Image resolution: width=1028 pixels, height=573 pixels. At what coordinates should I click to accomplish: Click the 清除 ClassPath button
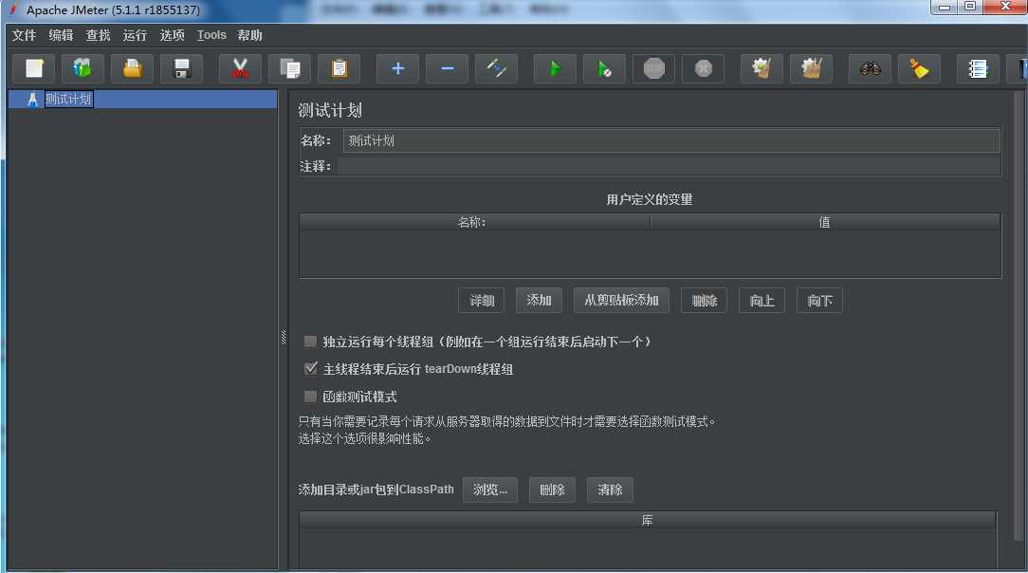pos(610,490)
